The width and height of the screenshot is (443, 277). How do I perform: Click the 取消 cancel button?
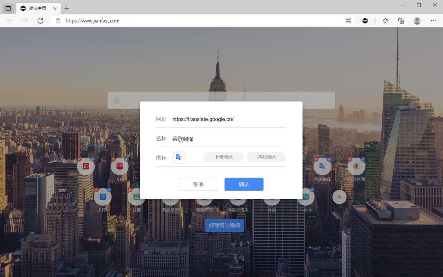(x=198, y=184)
